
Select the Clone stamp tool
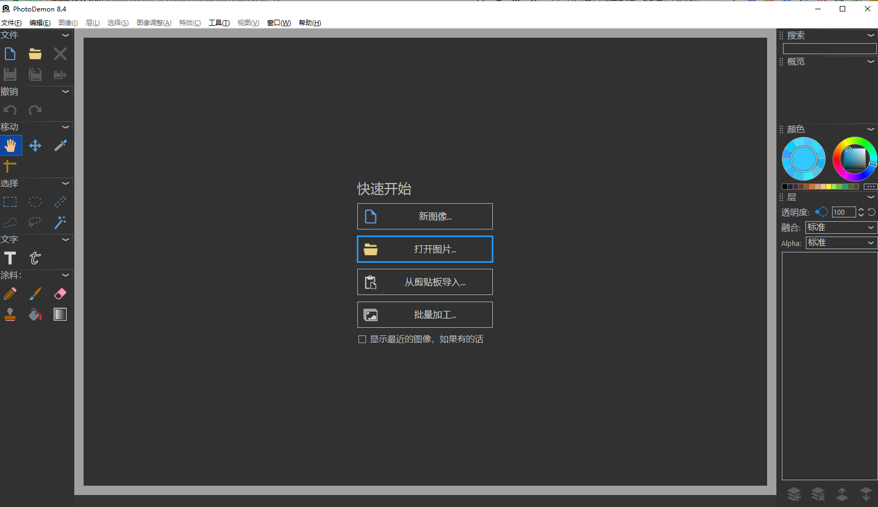10,315
